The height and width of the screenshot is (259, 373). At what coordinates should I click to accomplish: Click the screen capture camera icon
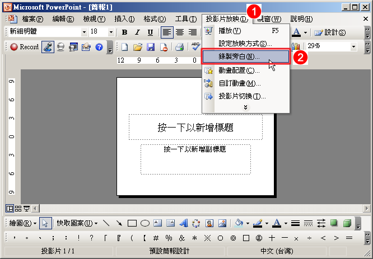(x=73, y=47)
